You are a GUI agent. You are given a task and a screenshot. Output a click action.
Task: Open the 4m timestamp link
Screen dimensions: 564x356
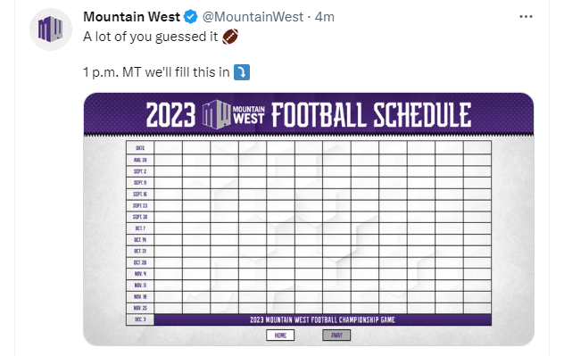pos(325,17)
